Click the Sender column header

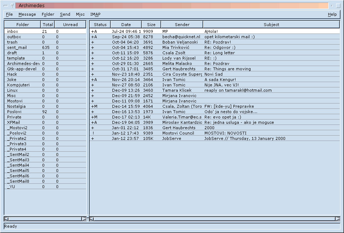[x=182, y=25]
